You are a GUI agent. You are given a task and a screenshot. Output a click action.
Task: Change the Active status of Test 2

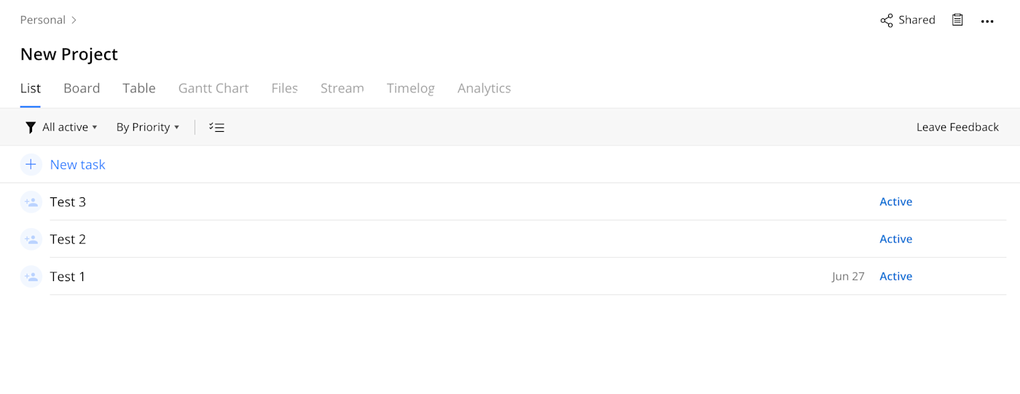tap(895, 239)
